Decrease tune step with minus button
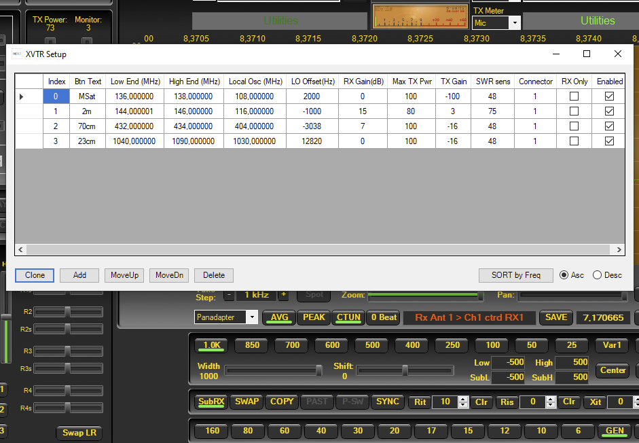Screen dimensions: 639x443 (x=228, y=295)
